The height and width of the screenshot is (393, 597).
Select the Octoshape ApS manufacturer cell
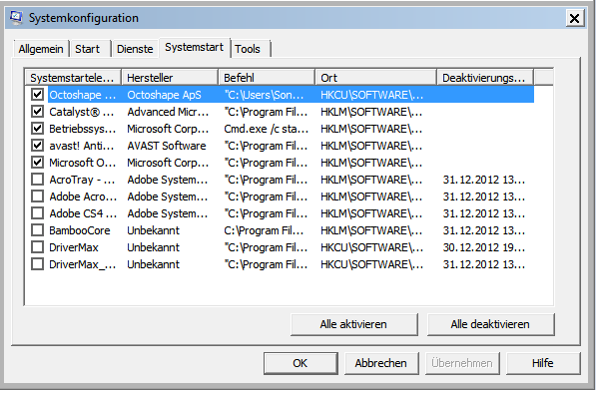(164, 95)
